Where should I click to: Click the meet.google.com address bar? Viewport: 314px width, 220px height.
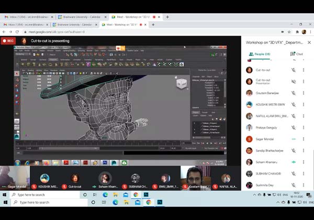pos(150,32)
